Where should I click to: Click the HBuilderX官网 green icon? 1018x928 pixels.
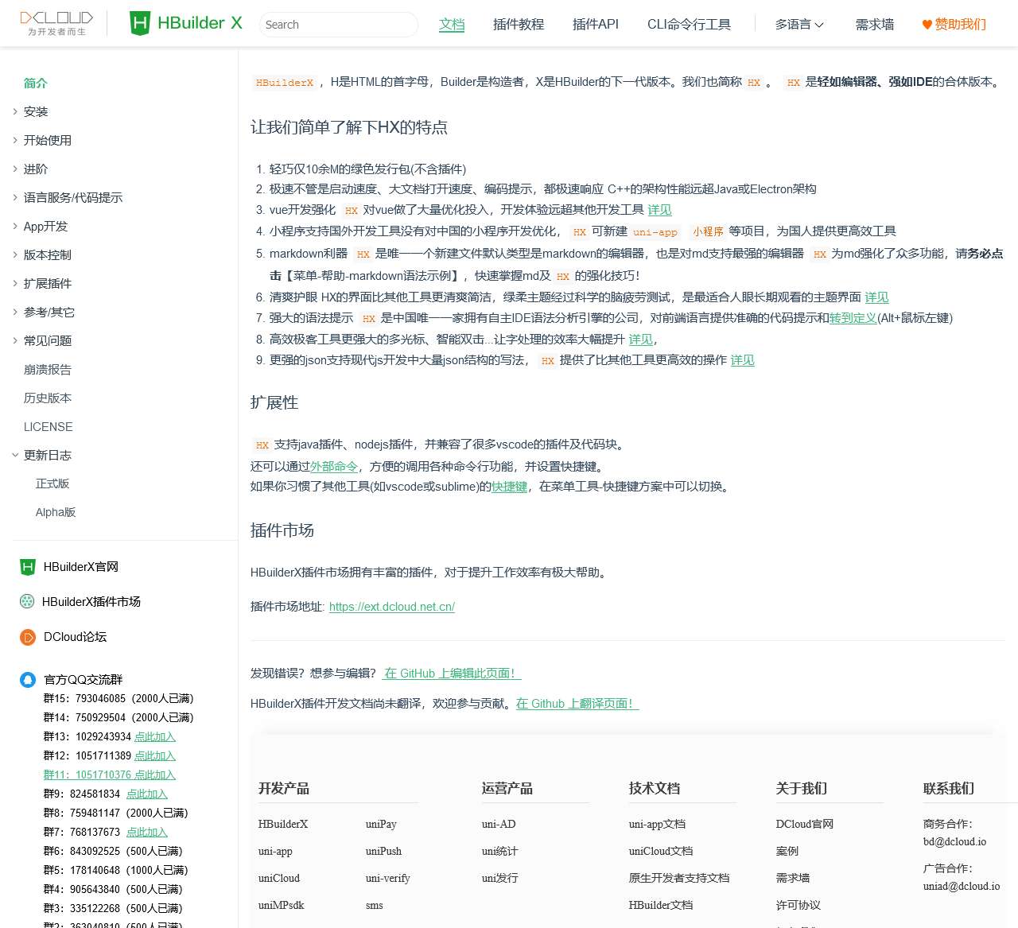click(x=28, y=567)
